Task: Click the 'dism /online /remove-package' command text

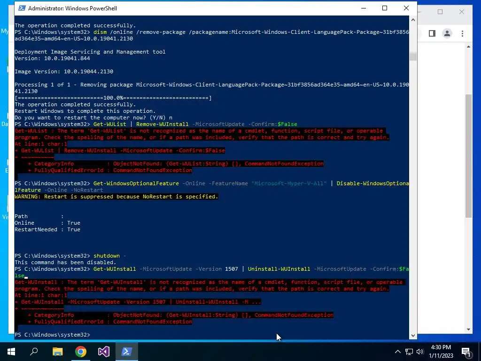Action: point(139,32)
